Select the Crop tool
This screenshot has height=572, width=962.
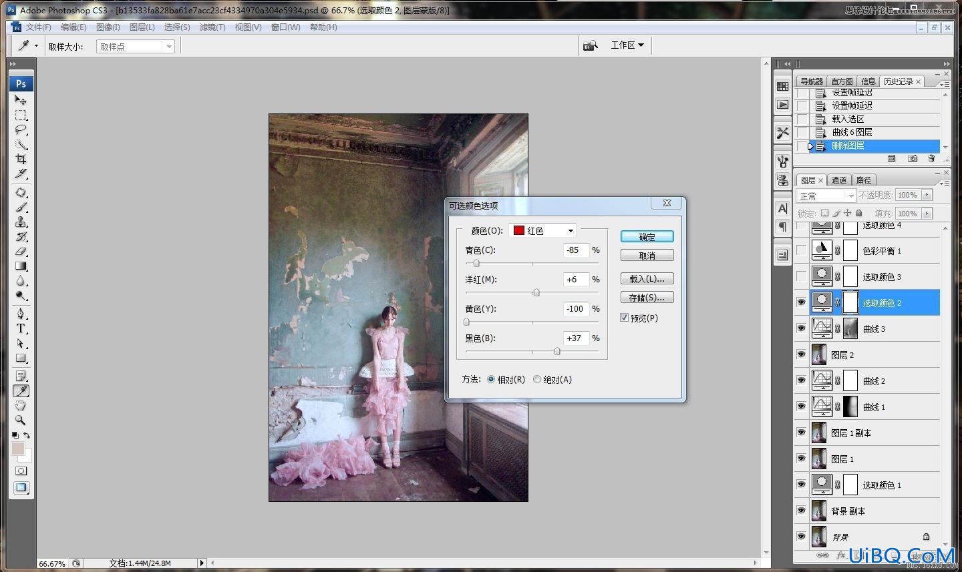21,159
